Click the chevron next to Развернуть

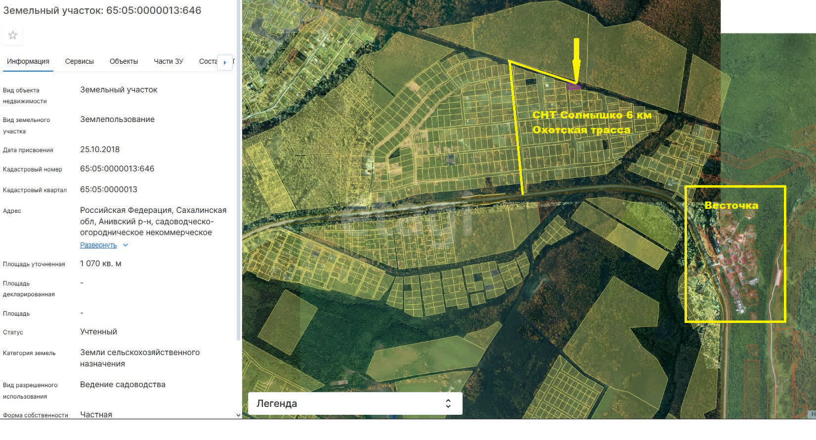point(126,245)
